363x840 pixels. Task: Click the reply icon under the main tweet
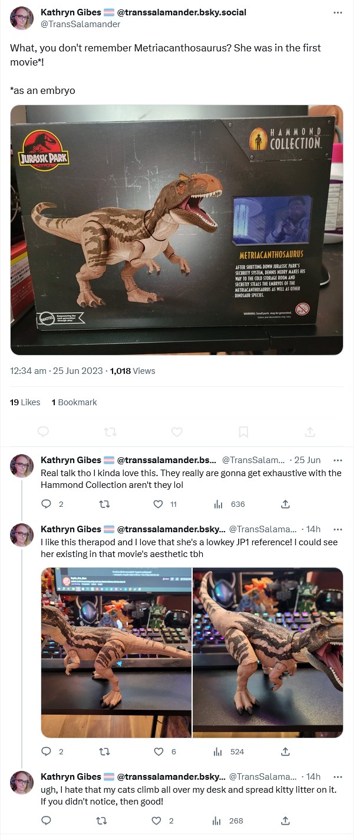43,432
